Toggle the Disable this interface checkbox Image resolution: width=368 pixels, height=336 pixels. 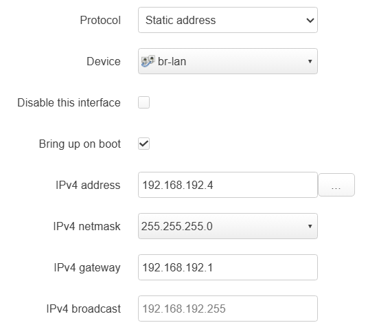144,102
